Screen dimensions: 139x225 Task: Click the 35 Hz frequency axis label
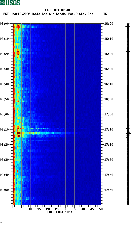click(x=74, y=209)
